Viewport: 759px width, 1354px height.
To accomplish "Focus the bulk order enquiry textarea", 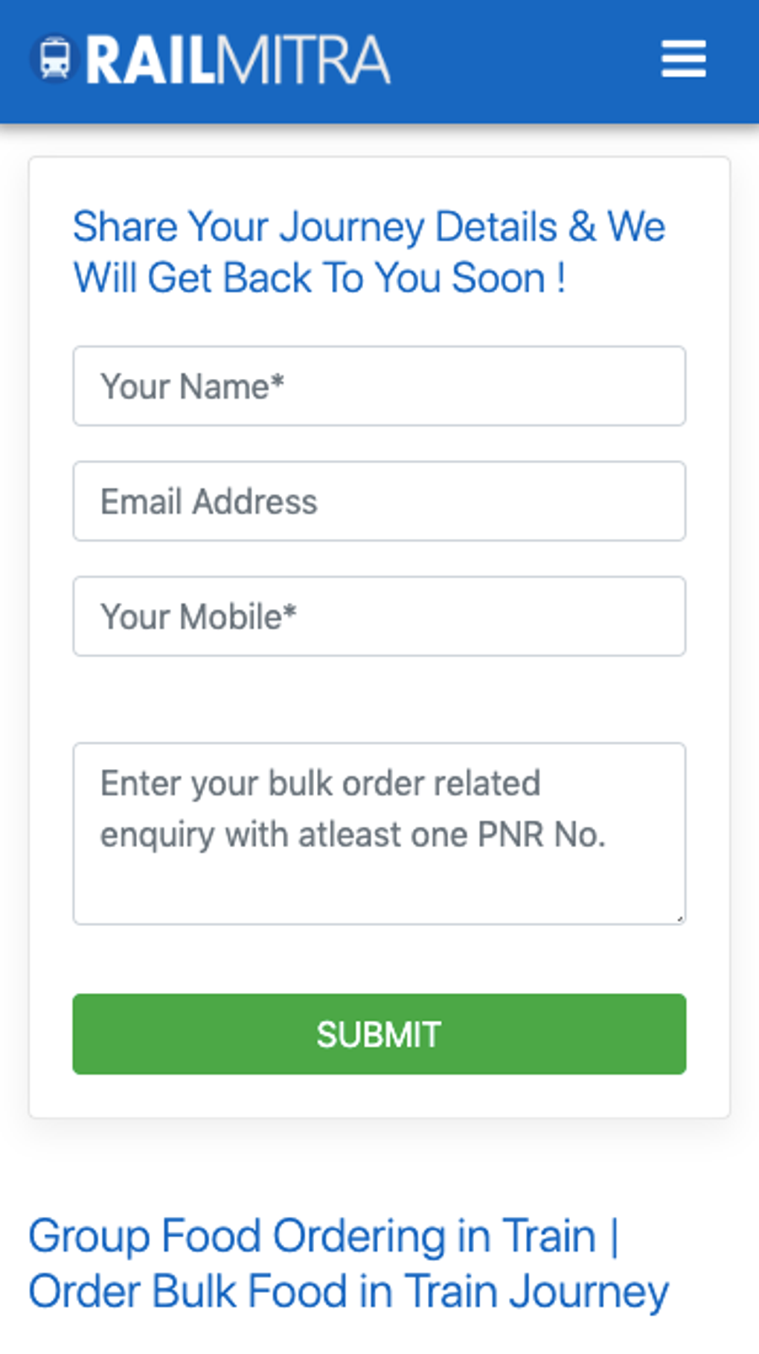I will pos(379,834).
